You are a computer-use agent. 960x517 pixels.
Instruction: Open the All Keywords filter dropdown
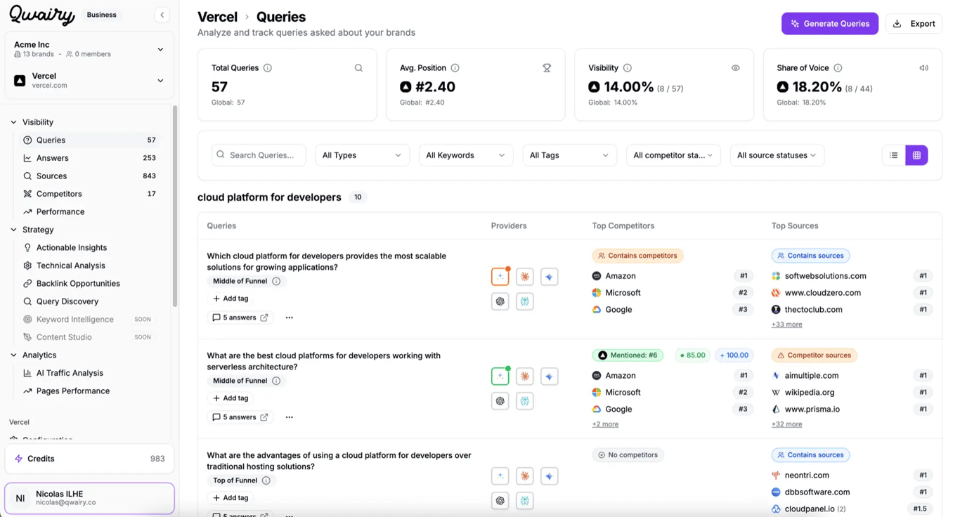(x=465, y=155)
